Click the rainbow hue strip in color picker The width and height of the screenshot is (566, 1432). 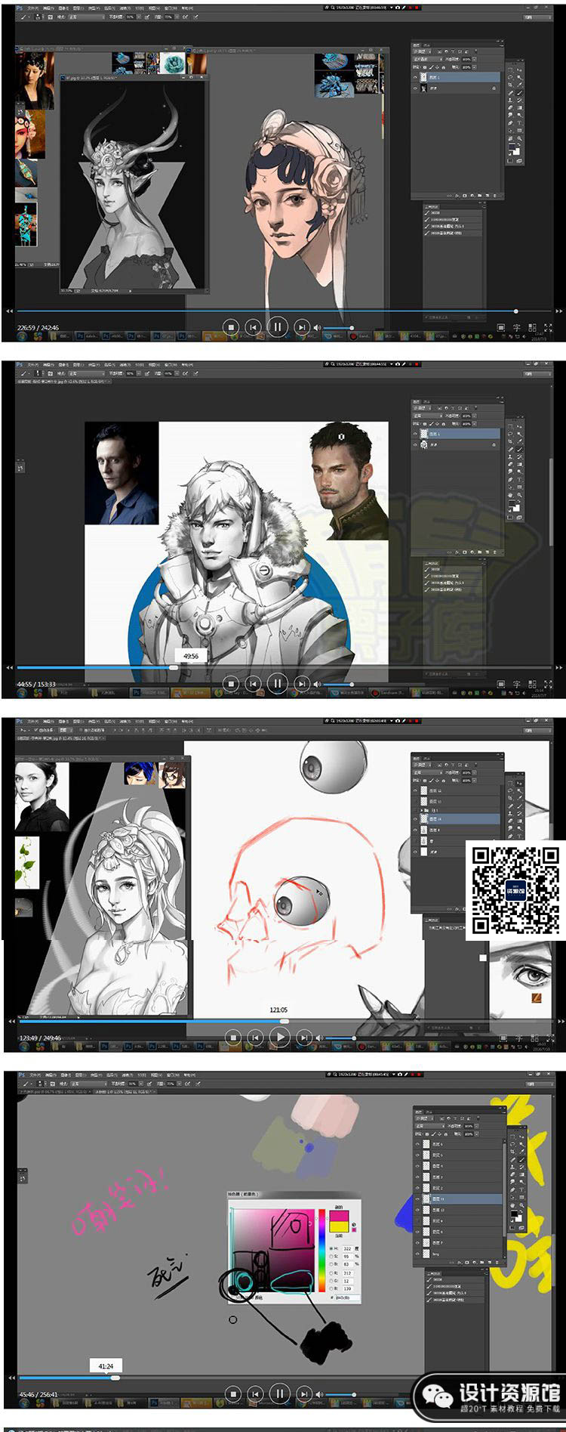(321, 1251)
